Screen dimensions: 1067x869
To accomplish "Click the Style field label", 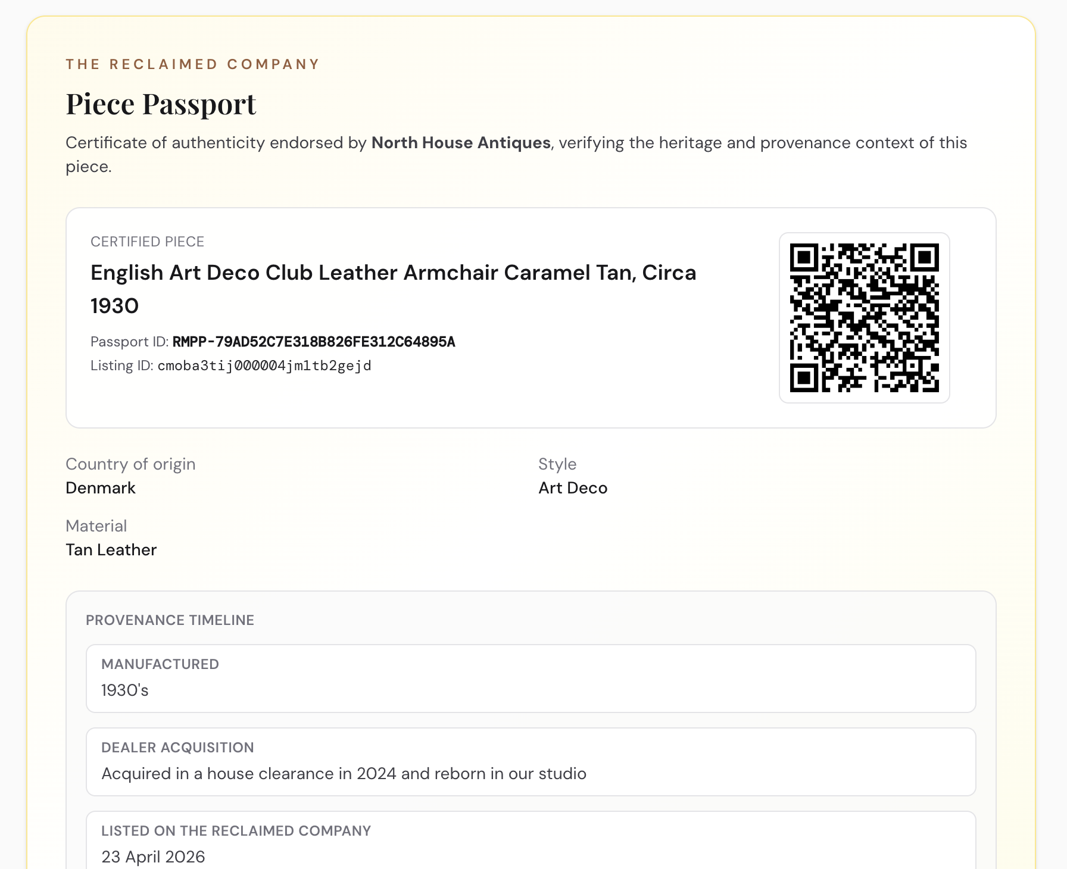I will 557,464.
